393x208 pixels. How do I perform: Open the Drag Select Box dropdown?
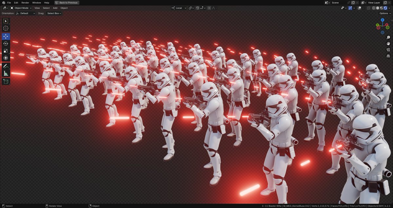tap(54, 13)
